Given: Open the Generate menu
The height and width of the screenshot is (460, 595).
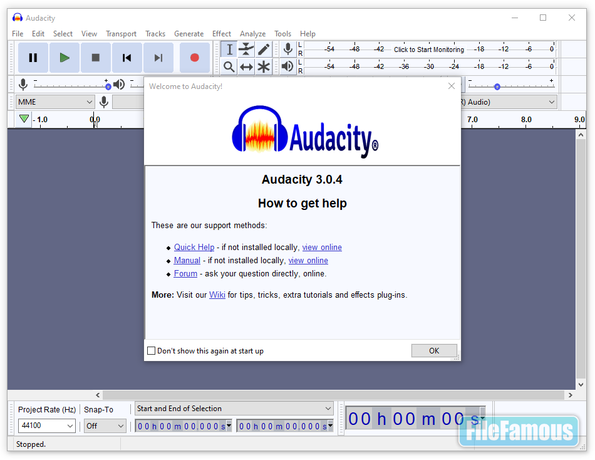Looking at the screenshot, I should [x=189, y=34].
